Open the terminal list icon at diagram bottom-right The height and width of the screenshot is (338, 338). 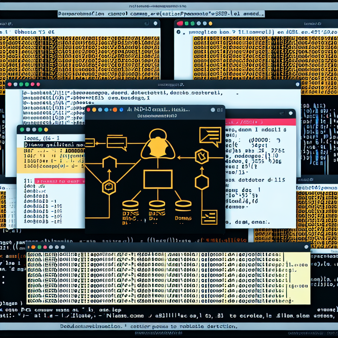tap(209, 217)
